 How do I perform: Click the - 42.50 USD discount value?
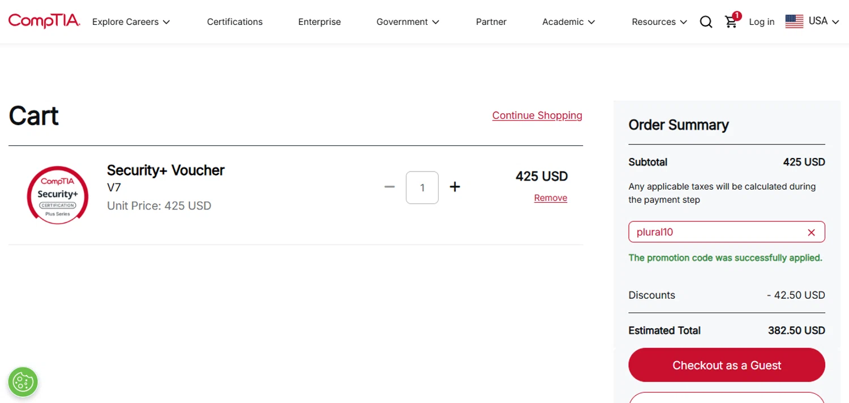coord(796,295)
